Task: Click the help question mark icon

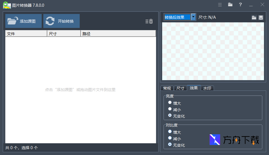Action: pyautogui.click(x=240, y=5)
